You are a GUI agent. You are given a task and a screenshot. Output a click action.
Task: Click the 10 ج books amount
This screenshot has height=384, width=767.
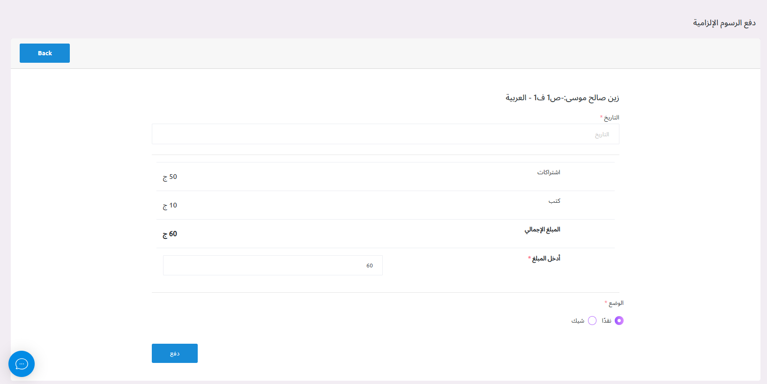point(170,205)
